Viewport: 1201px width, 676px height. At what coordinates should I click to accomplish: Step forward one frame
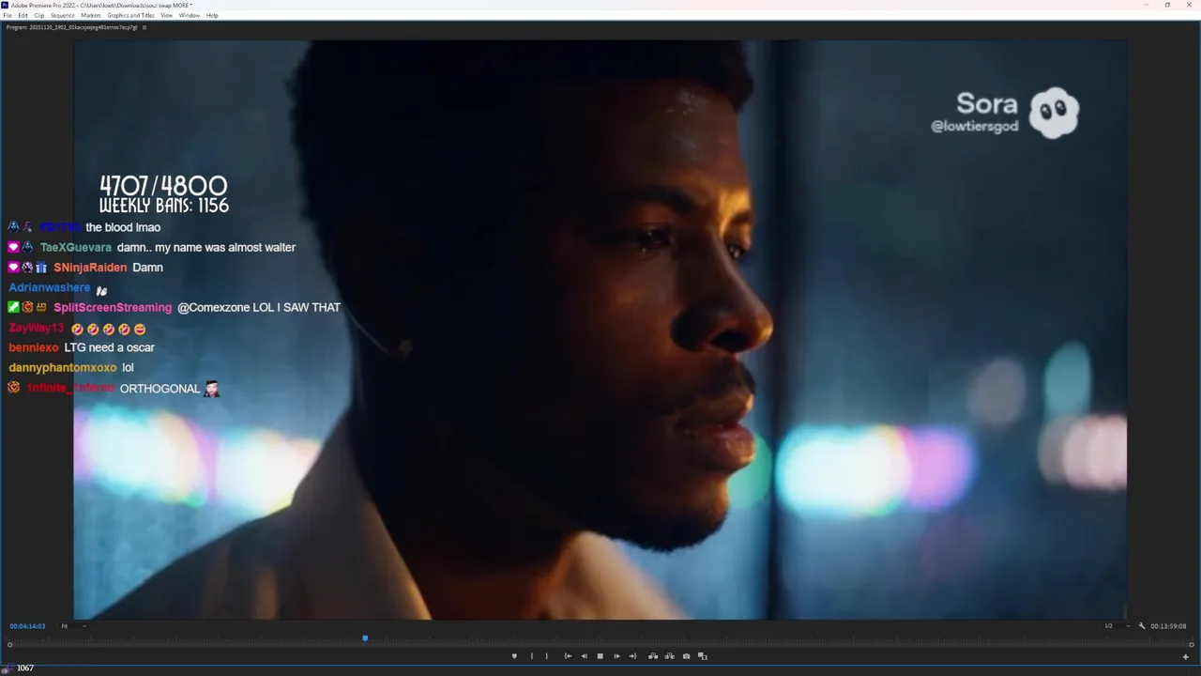pyautogui.click(x=616, y=656)
